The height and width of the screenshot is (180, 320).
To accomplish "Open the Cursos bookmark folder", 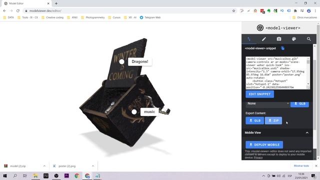I will click(x=114, y=17).
